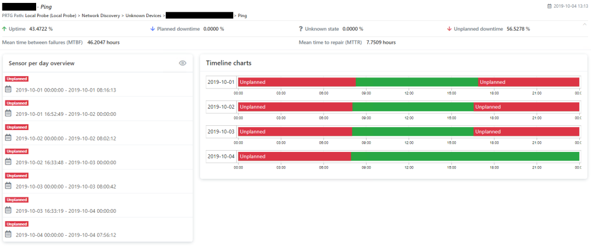This screenshot has width=591, height=247.
Task: Click entry '2019-10-01 00:00:00 - 2019-10-01 08:16:13'
Action: [66, 90]
